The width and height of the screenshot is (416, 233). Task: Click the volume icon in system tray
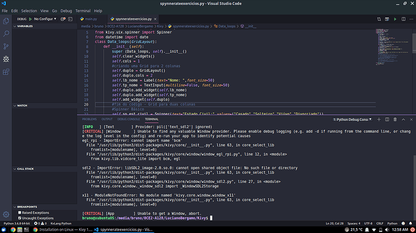[387, 229]
